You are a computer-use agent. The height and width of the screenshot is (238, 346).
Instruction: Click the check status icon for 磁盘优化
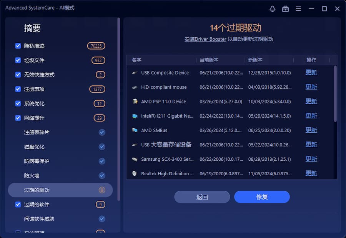click(102, 146)
